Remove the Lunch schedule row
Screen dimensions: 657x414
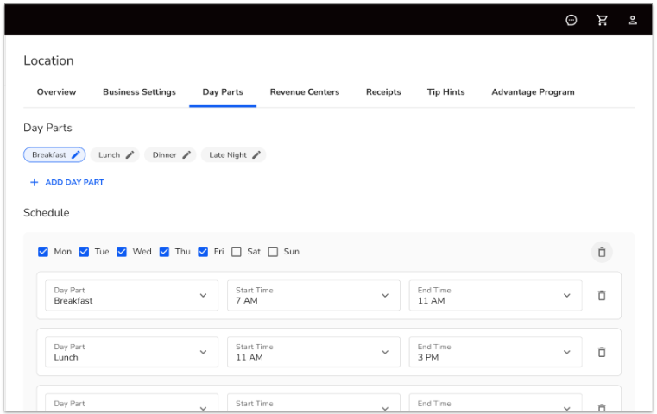point(602,352)
